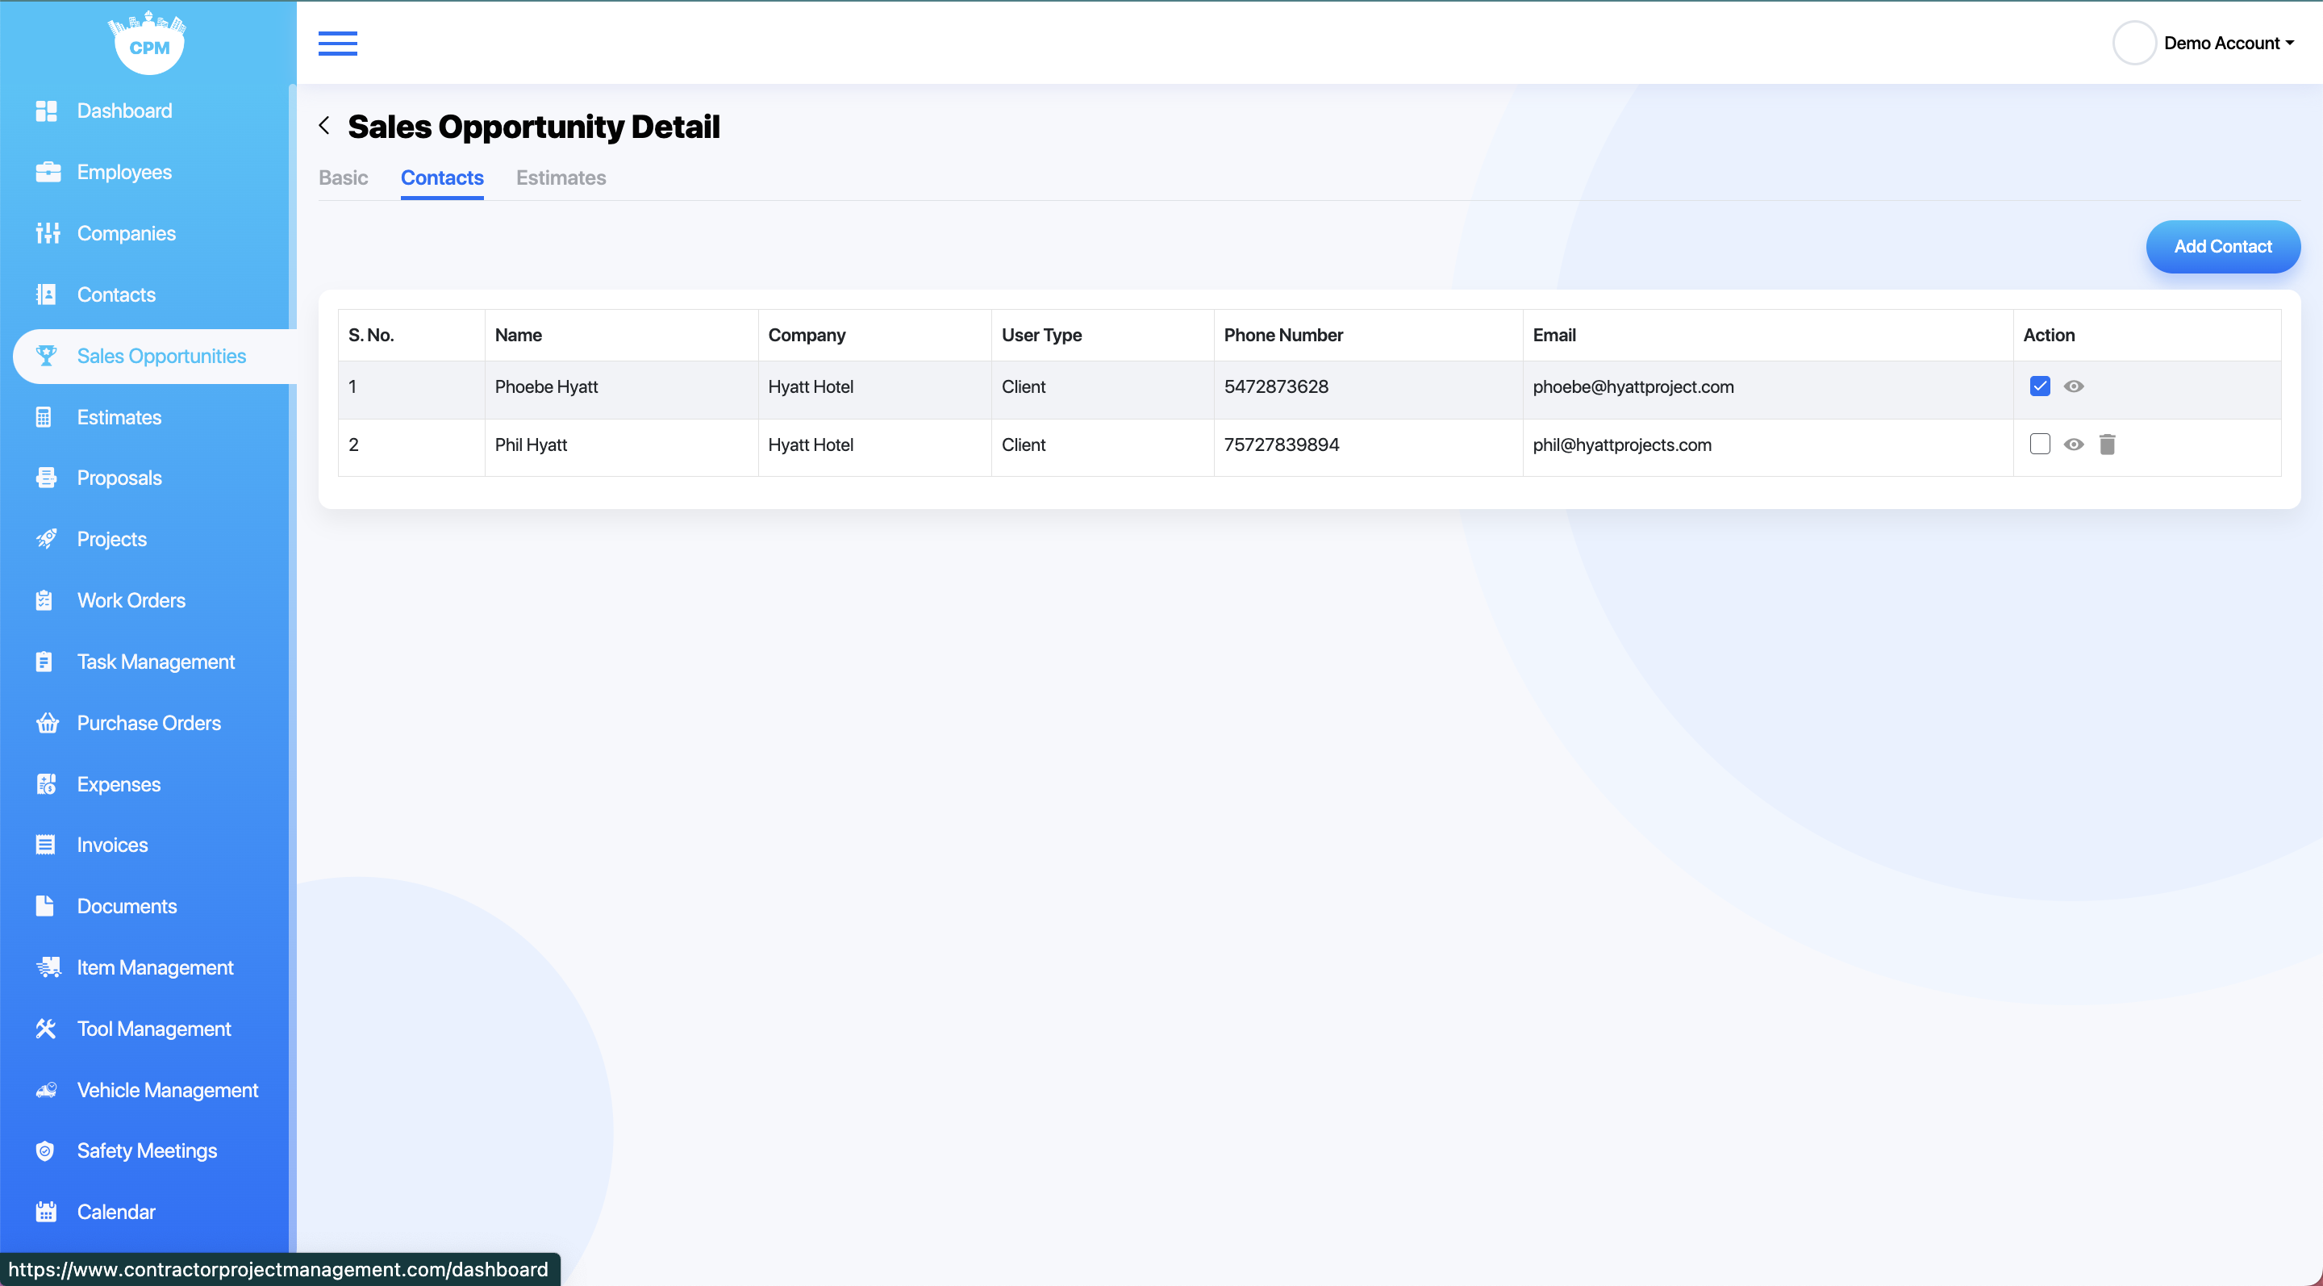Click the Projects rocket icon

tap(46, 539)
